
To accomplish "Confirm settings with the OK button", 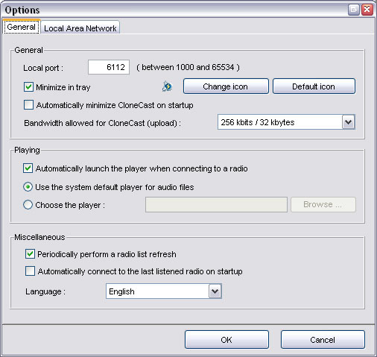I will (x=226, y=339).
